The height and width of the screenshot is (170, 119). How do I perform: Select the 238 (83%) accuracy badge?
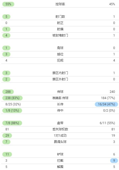[12, 98]
